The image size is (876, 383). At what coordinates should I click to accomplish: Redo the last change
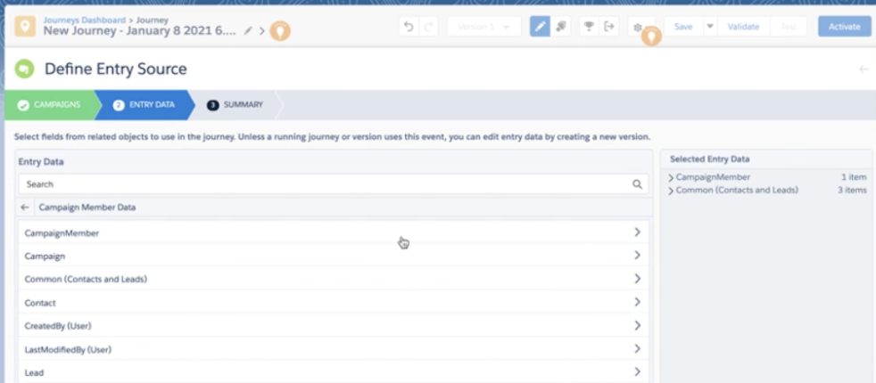coord(428,26)
